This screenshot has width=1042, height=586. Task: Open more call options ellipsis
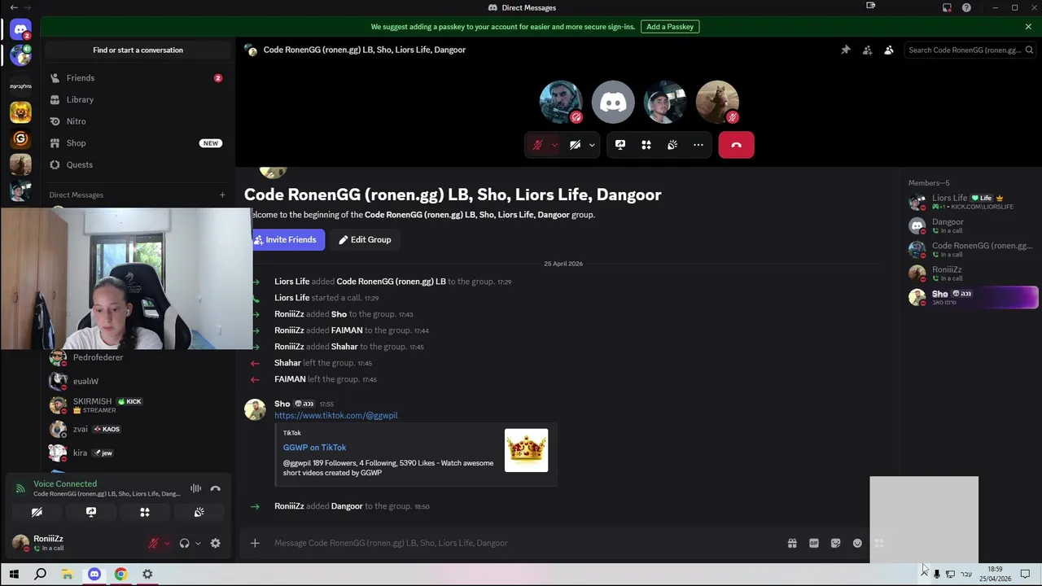click(698, 145)
